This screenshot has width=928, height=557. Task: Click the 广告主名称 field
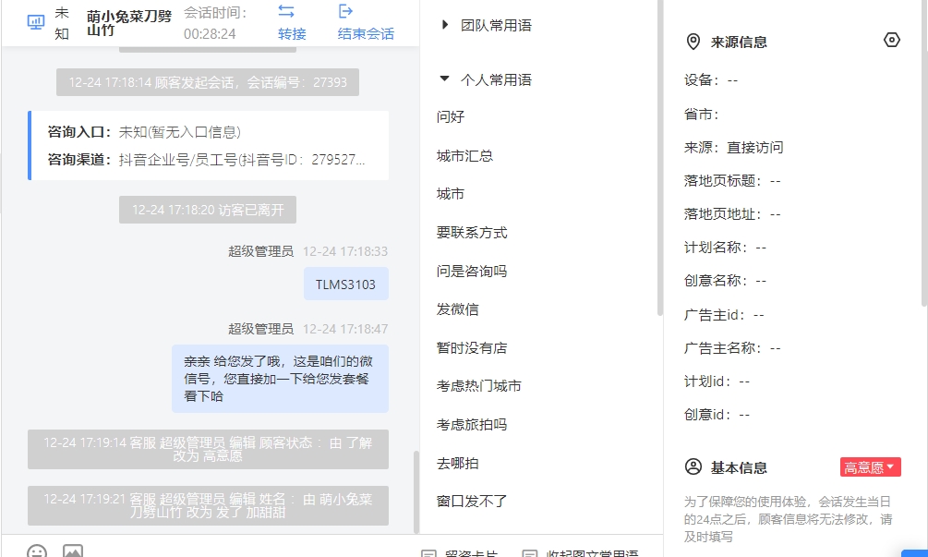tap(732, 348)
